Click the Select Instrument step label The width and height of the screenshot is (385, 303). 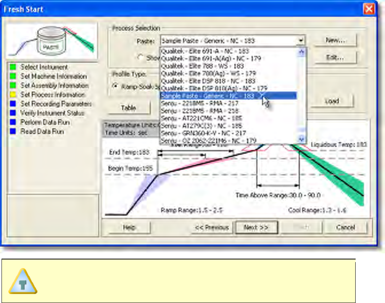(44, 67)
